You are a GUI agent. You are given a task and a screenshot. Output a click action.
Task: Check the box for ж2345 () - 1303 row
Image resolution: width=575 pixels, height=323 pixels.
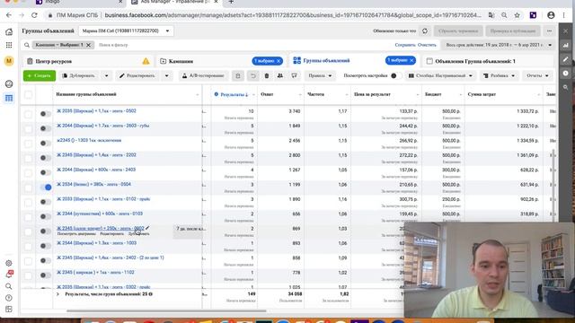[28, 144]
